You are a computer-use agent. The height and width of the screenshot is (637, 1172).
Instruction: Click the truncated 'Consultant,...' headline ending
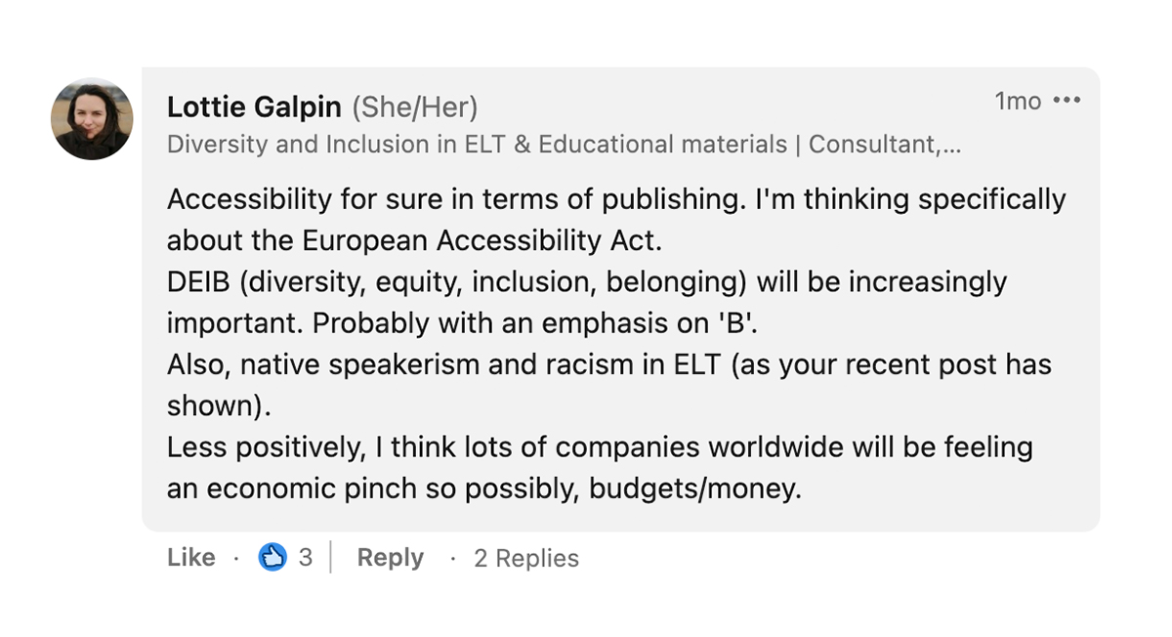tap(885, 145)
